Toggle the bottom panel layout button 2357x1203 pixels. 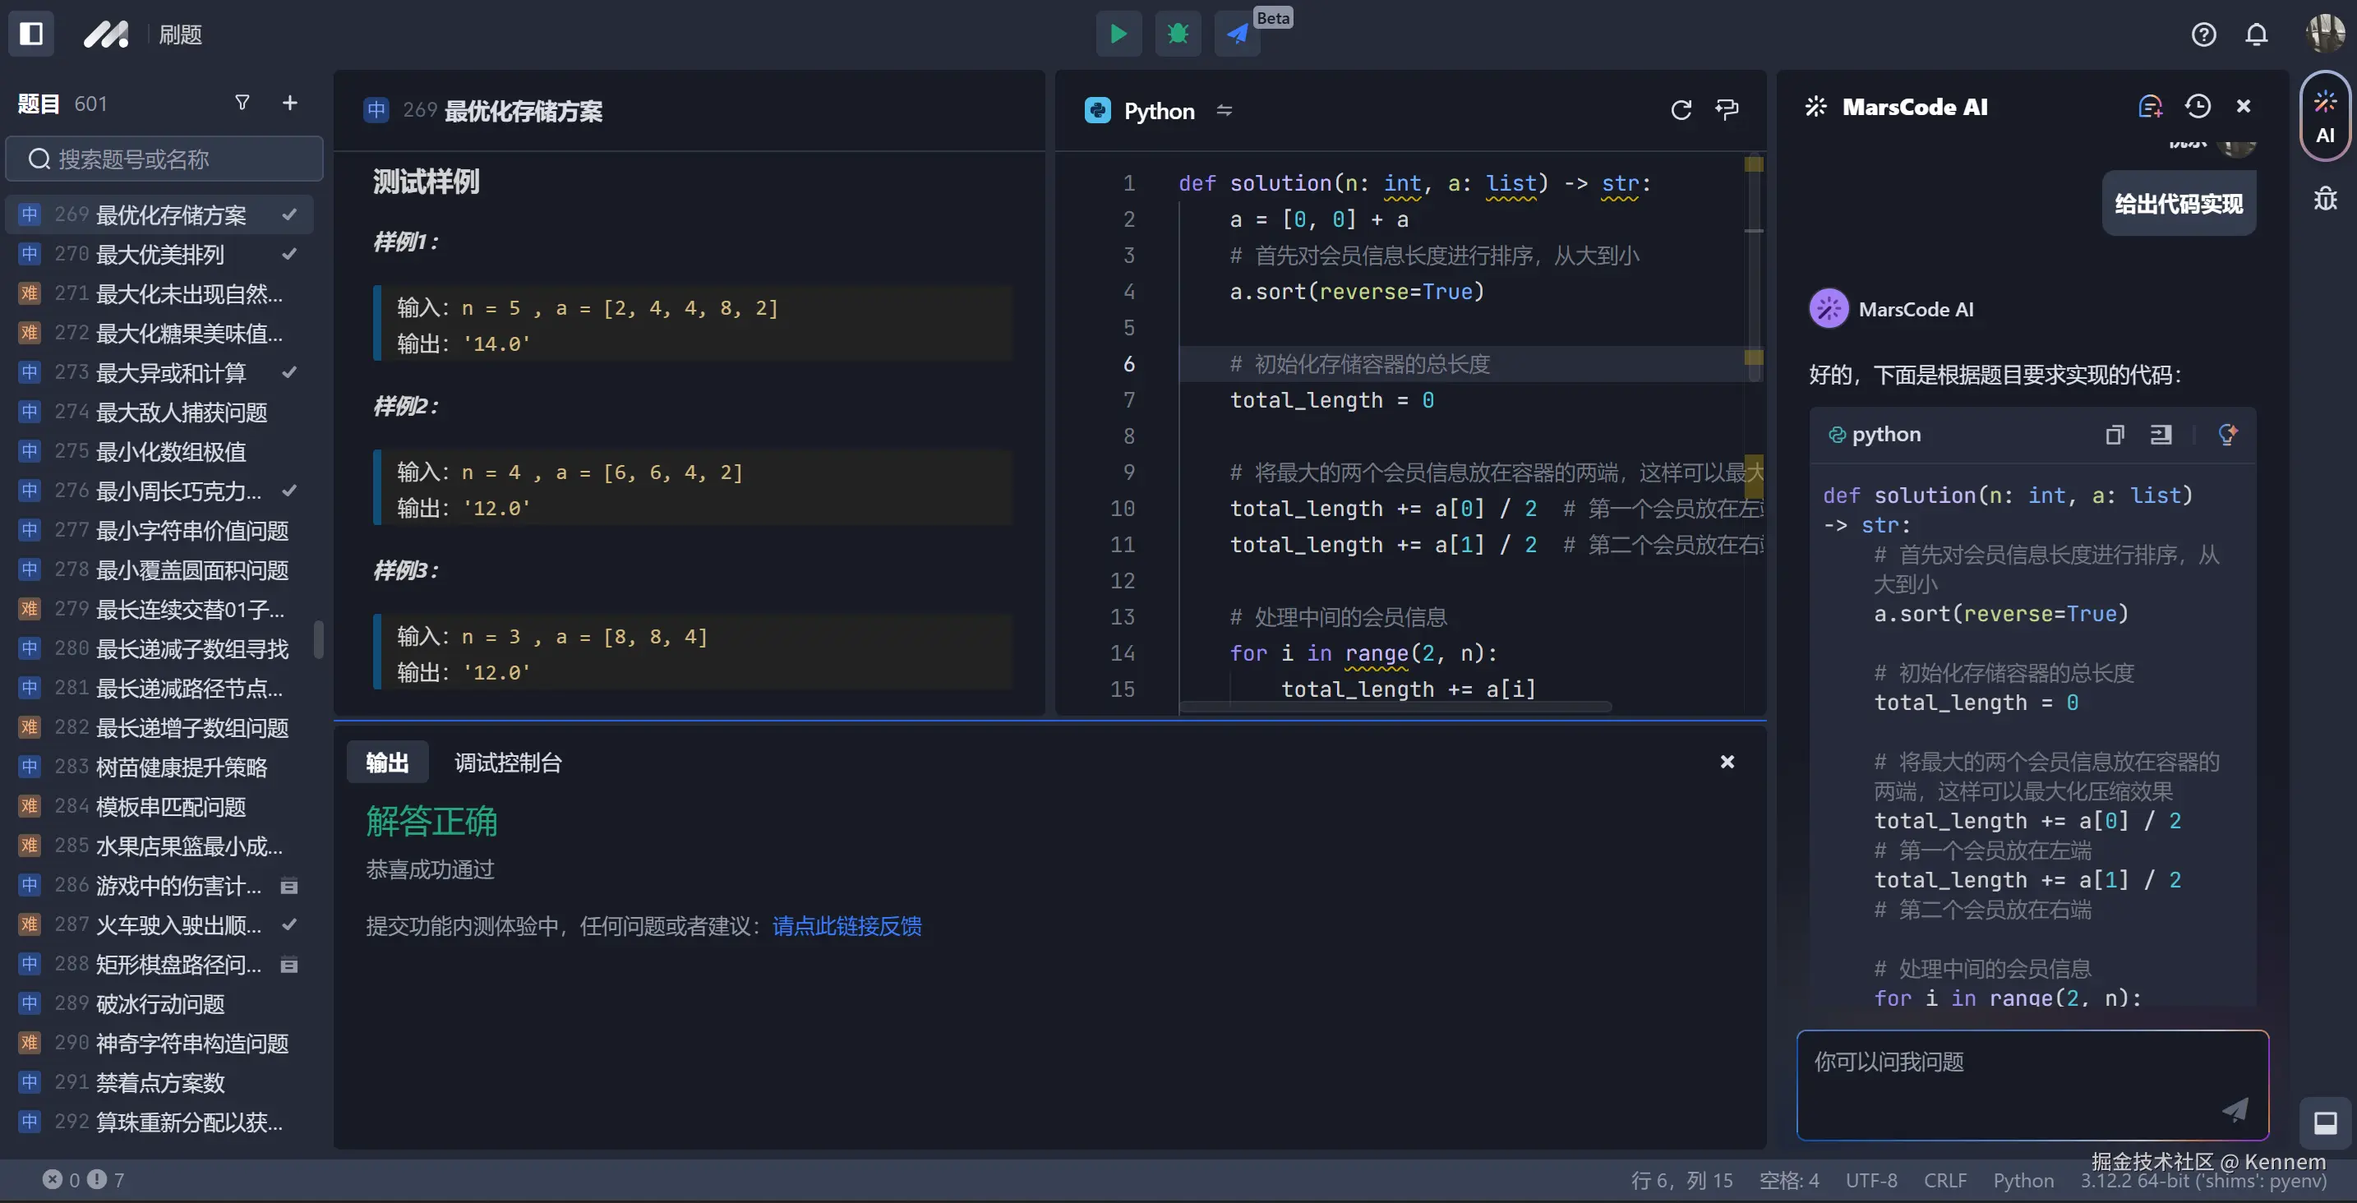click(x=2325, y=1122)
